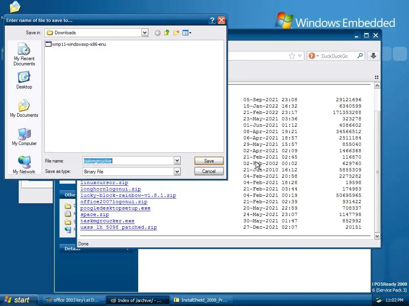This screenshot has height=306, width=409.
Task: Open My Network in save dialog sidebar
Action: click(x=24, y=165)
